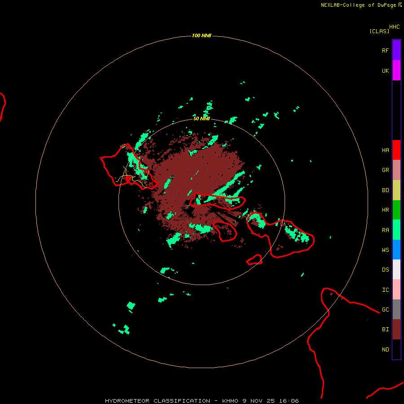This screenshot has height=404, width=404.
Task: Click the [CLAS] units label
Action: point(379,31)
